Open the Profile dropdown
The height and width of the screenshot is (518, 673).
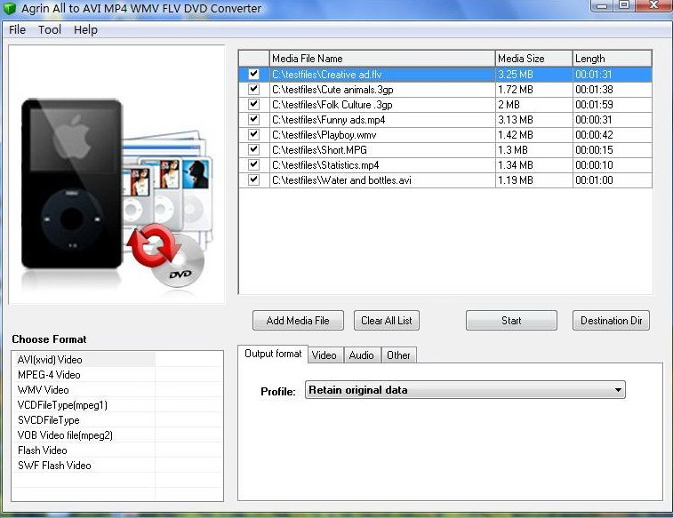(465, 390)
